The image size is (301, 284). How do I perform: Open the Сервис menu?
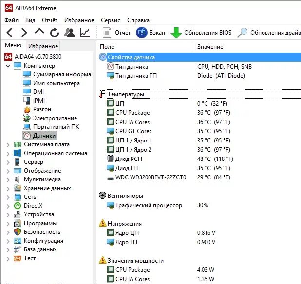point(111,20)
